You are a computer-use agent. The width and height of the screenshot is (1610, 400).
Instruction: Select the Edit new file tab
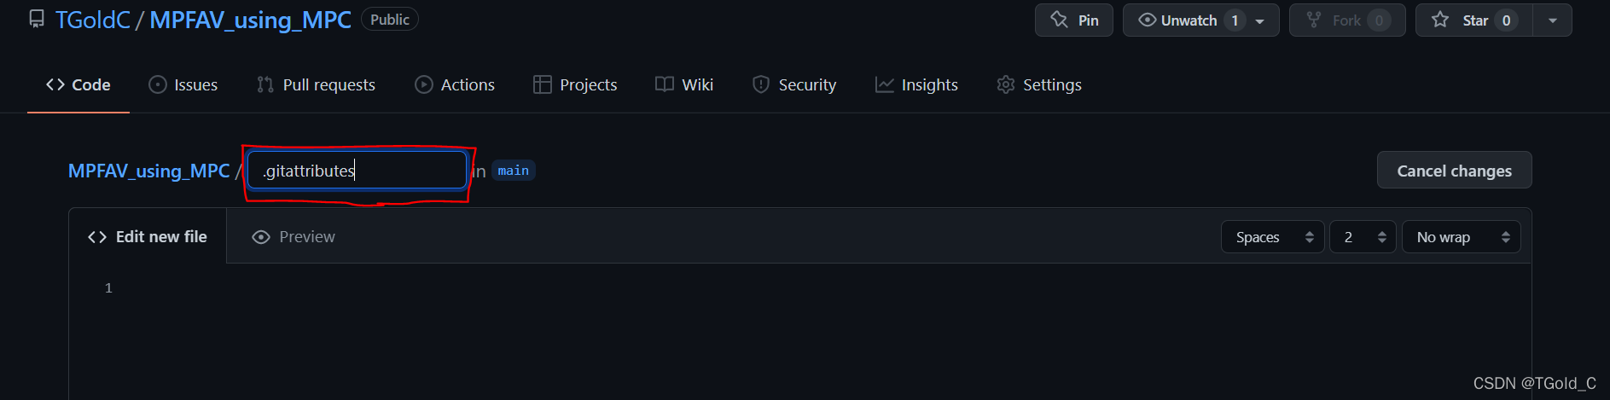(148, 236)
